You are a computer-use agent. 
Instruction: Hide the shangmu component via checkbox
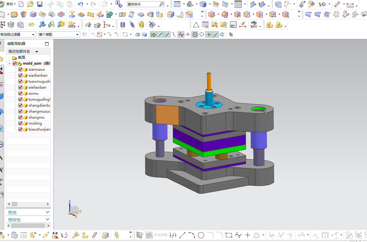coord(20,117)
